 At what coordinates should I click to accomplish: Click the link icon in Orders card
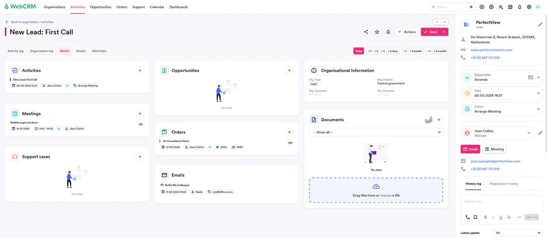[290, 143]
